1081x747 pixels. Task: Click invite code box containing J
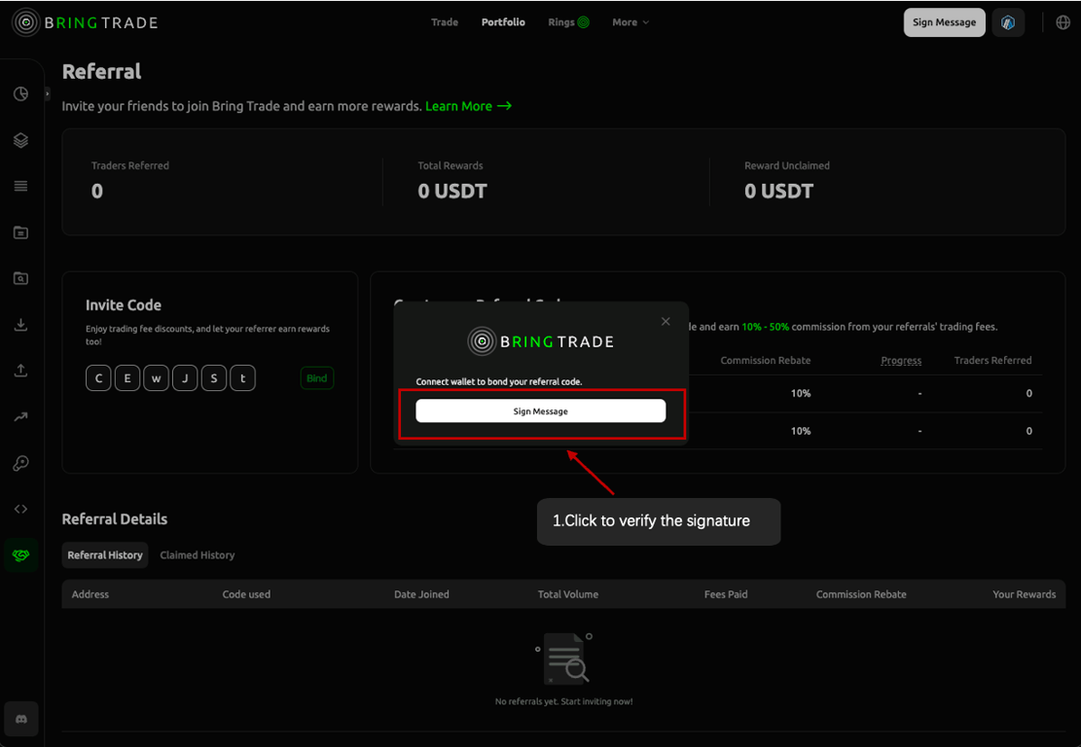185,378
